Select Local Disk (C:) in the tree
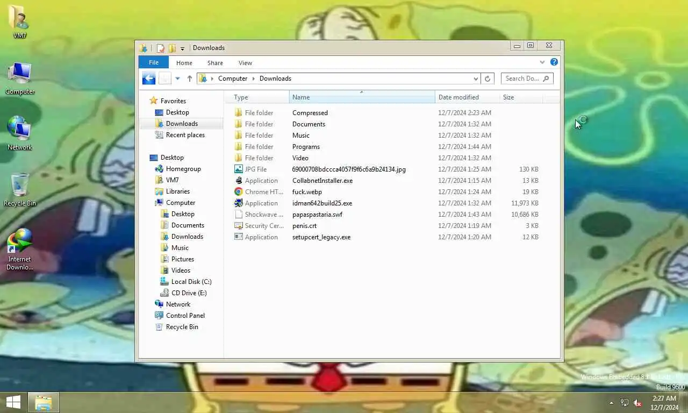688x413 pixels. click(191, 282)
